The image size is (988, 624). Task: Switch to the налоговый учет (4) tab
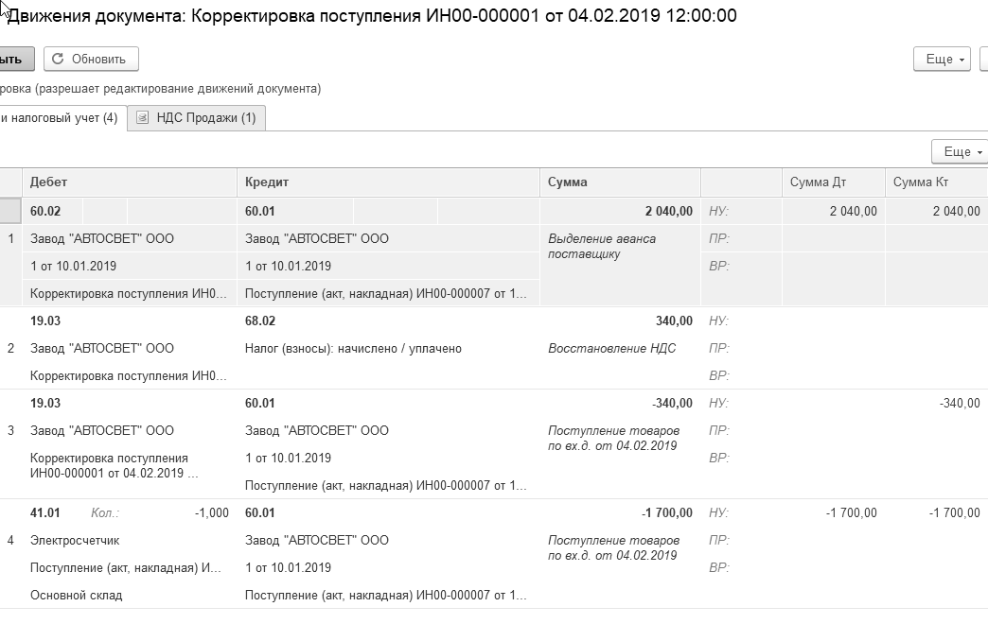tap(59, 118)
